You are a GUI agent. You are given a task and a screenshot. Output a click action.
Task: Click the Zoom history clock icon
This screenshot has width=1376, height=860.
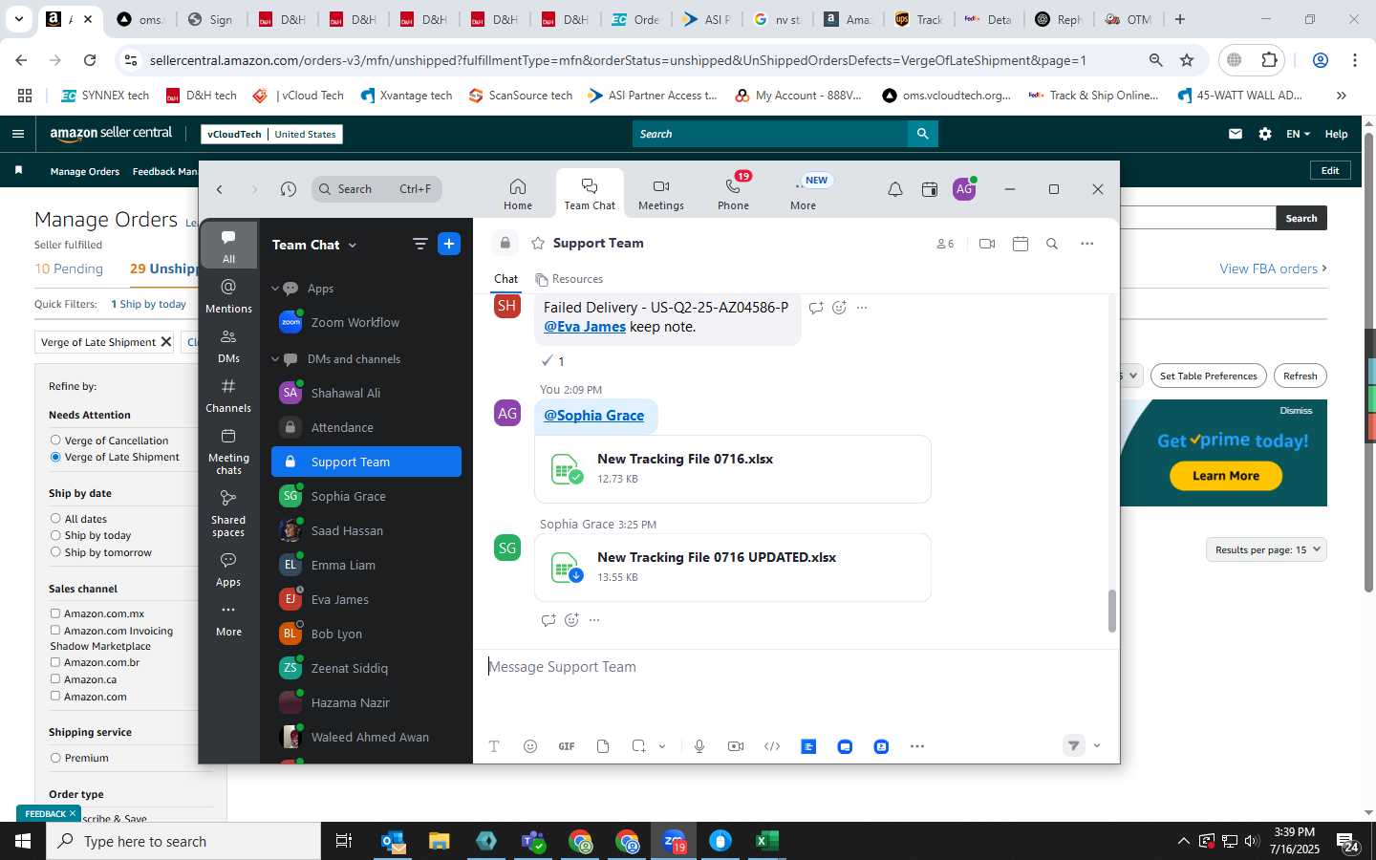[x=288, y=189]
